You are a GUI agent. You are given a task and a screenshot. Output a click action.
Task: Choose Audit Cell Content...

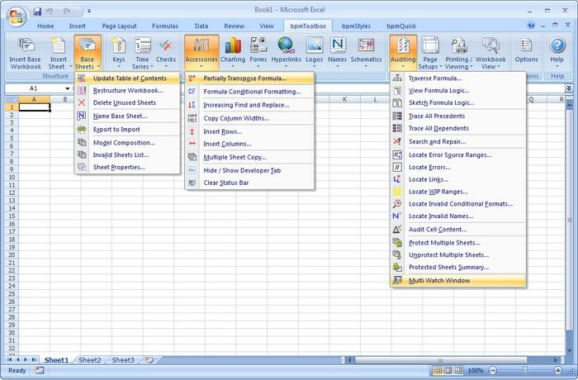pos(457,230)
